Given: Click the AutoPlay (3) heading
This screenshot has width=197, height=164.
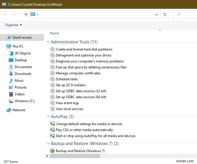Looking at the screenshot, I should click(62, 117).
